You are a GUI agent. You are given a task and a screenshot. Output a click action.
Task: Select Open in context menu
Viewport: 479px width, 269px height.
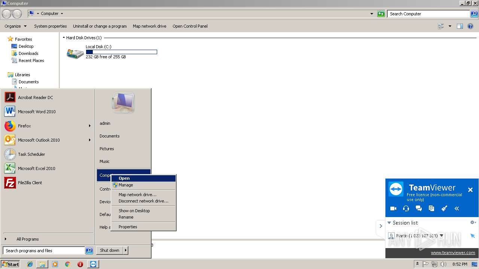pyautogui.click(x=144, y=179)
